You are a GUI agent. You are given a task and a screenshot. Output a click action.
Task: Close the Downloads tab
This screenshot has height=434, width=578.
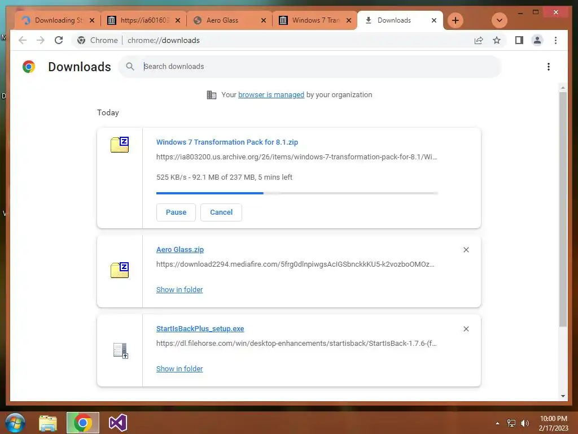click(434, 20)
